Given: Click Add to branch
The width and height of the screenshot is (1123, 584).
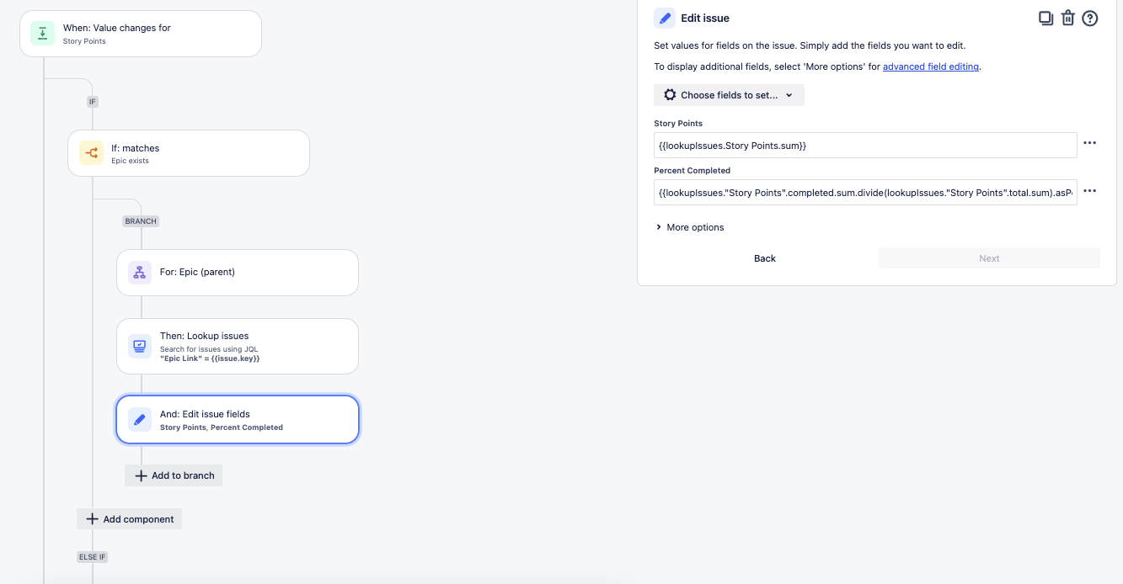Looking at the screenshot, I should pyautogui.click(x=174, y=475).
